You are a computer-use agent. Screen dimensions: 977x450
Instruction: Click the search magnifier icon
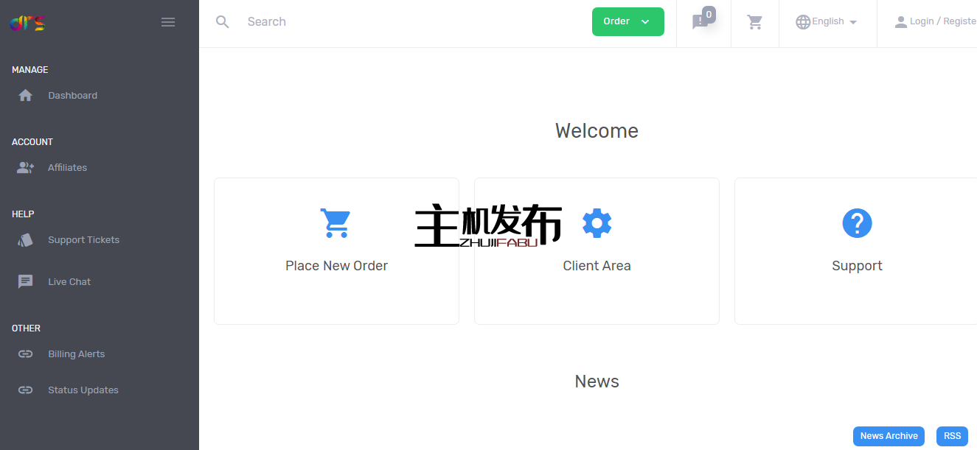click(223, 21)
